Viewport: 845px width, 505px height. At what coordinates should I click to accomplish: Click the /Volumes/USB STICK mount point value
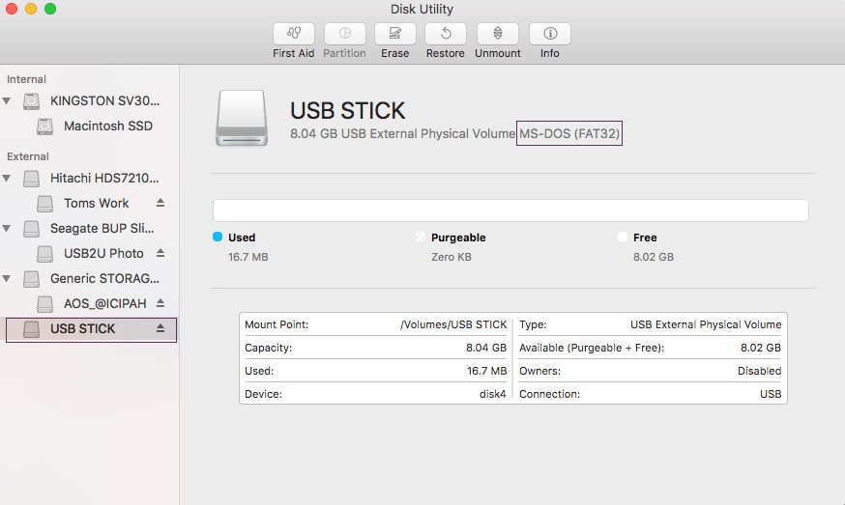pyautogui.click(x=453, y=324)
